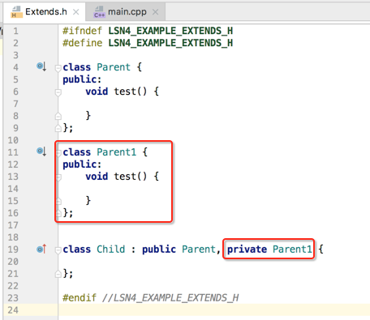Screen dimensions: 370x320
Task: Fold the end marker on line 15
Action: [58, 201]
